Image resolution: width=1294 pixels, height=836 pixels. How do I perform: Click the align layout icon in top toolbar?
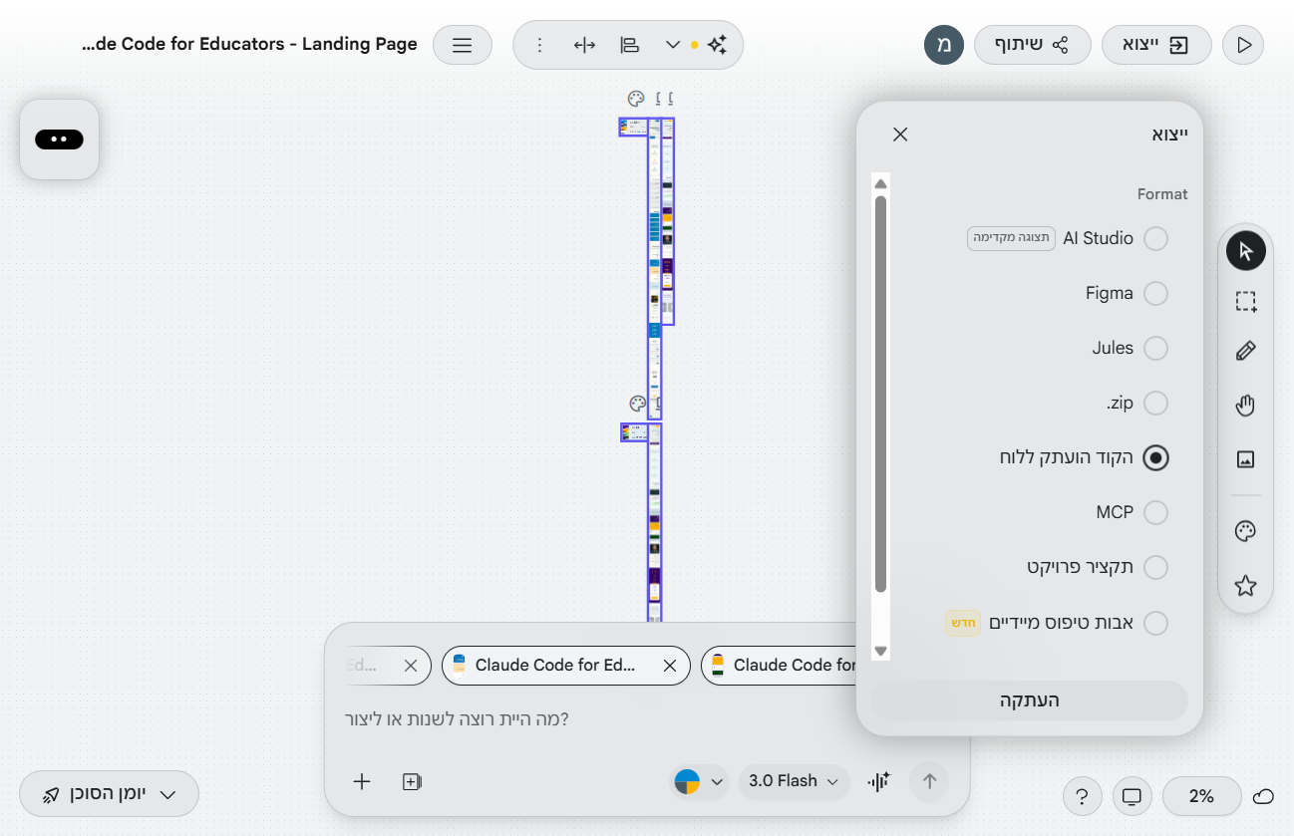click(x=629, y=45)
